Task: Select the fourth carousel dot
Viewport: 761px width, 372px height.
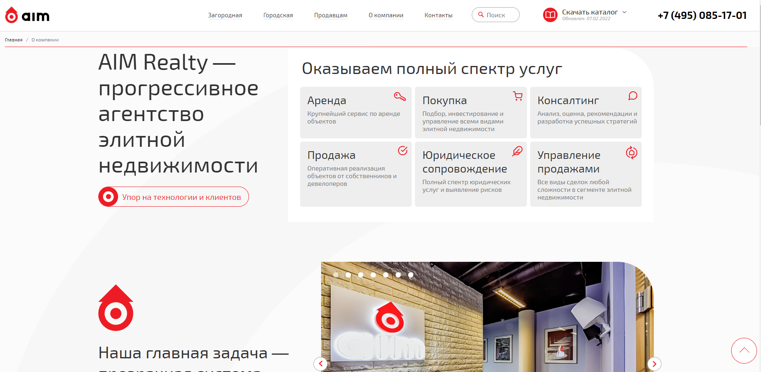Action: click(373, 275)
